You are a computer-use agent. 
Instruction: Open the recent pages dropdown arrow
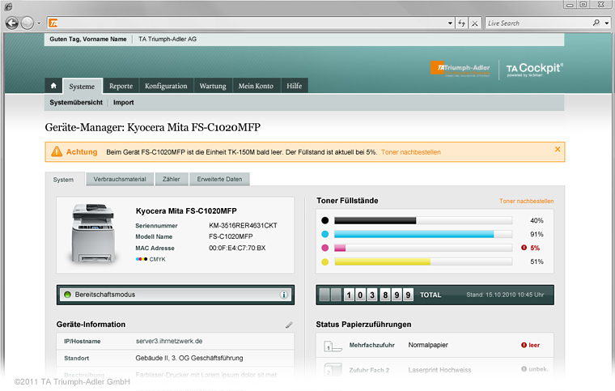click(x=39, y=23)
